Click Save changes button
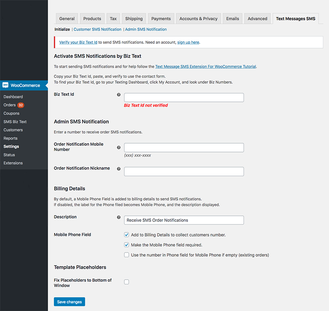This screenshot has height=311, width=329. [70, 302]
